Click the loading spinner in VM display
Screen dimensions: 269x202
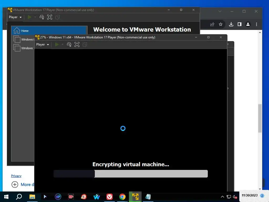coord(123,128)
